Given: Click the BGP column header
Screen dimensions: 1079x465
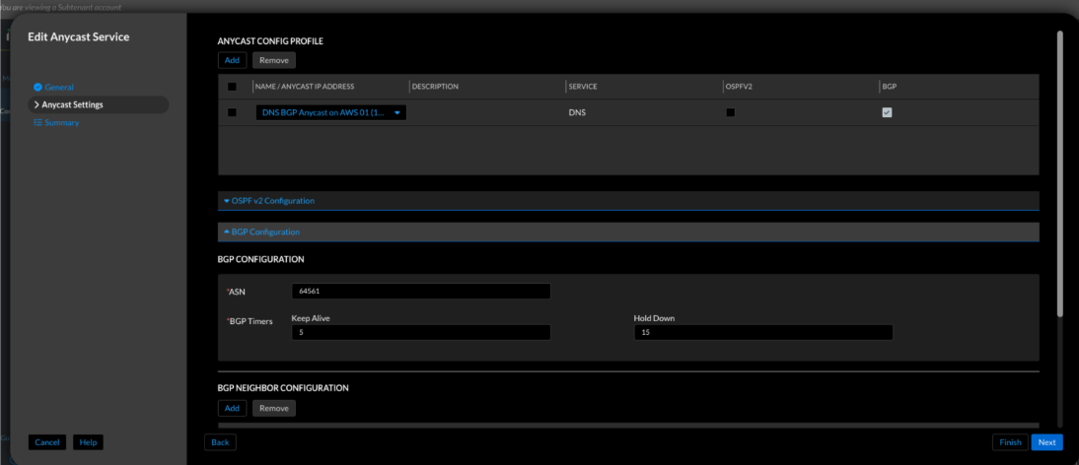Looking at the screenshot, I should [x=889, y=87].
